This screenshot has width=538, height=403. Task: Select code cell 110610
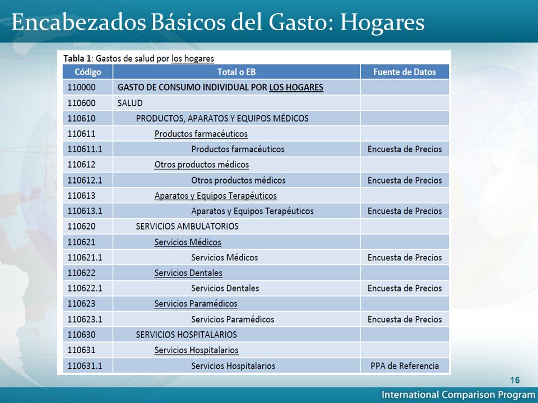(x=88, y=118)
